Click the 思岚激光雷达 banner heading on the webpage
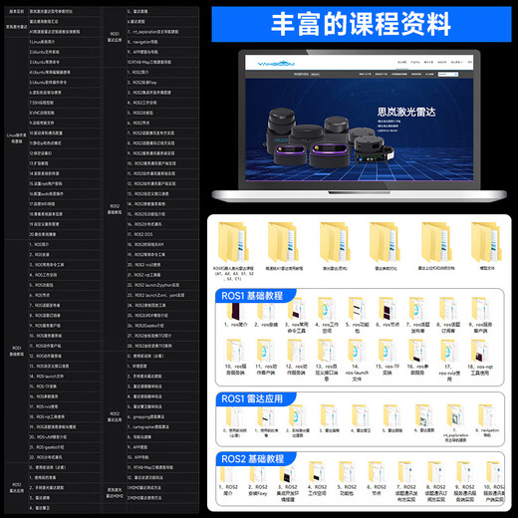Screen dimensions: 518x518 [406, 112]
